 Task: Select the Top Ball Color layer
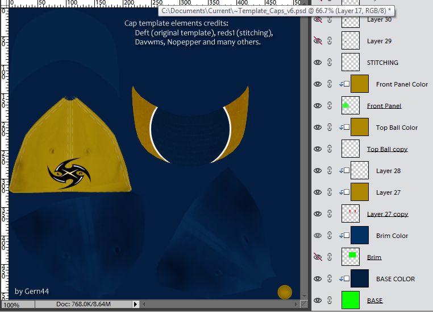coord(397,128)
